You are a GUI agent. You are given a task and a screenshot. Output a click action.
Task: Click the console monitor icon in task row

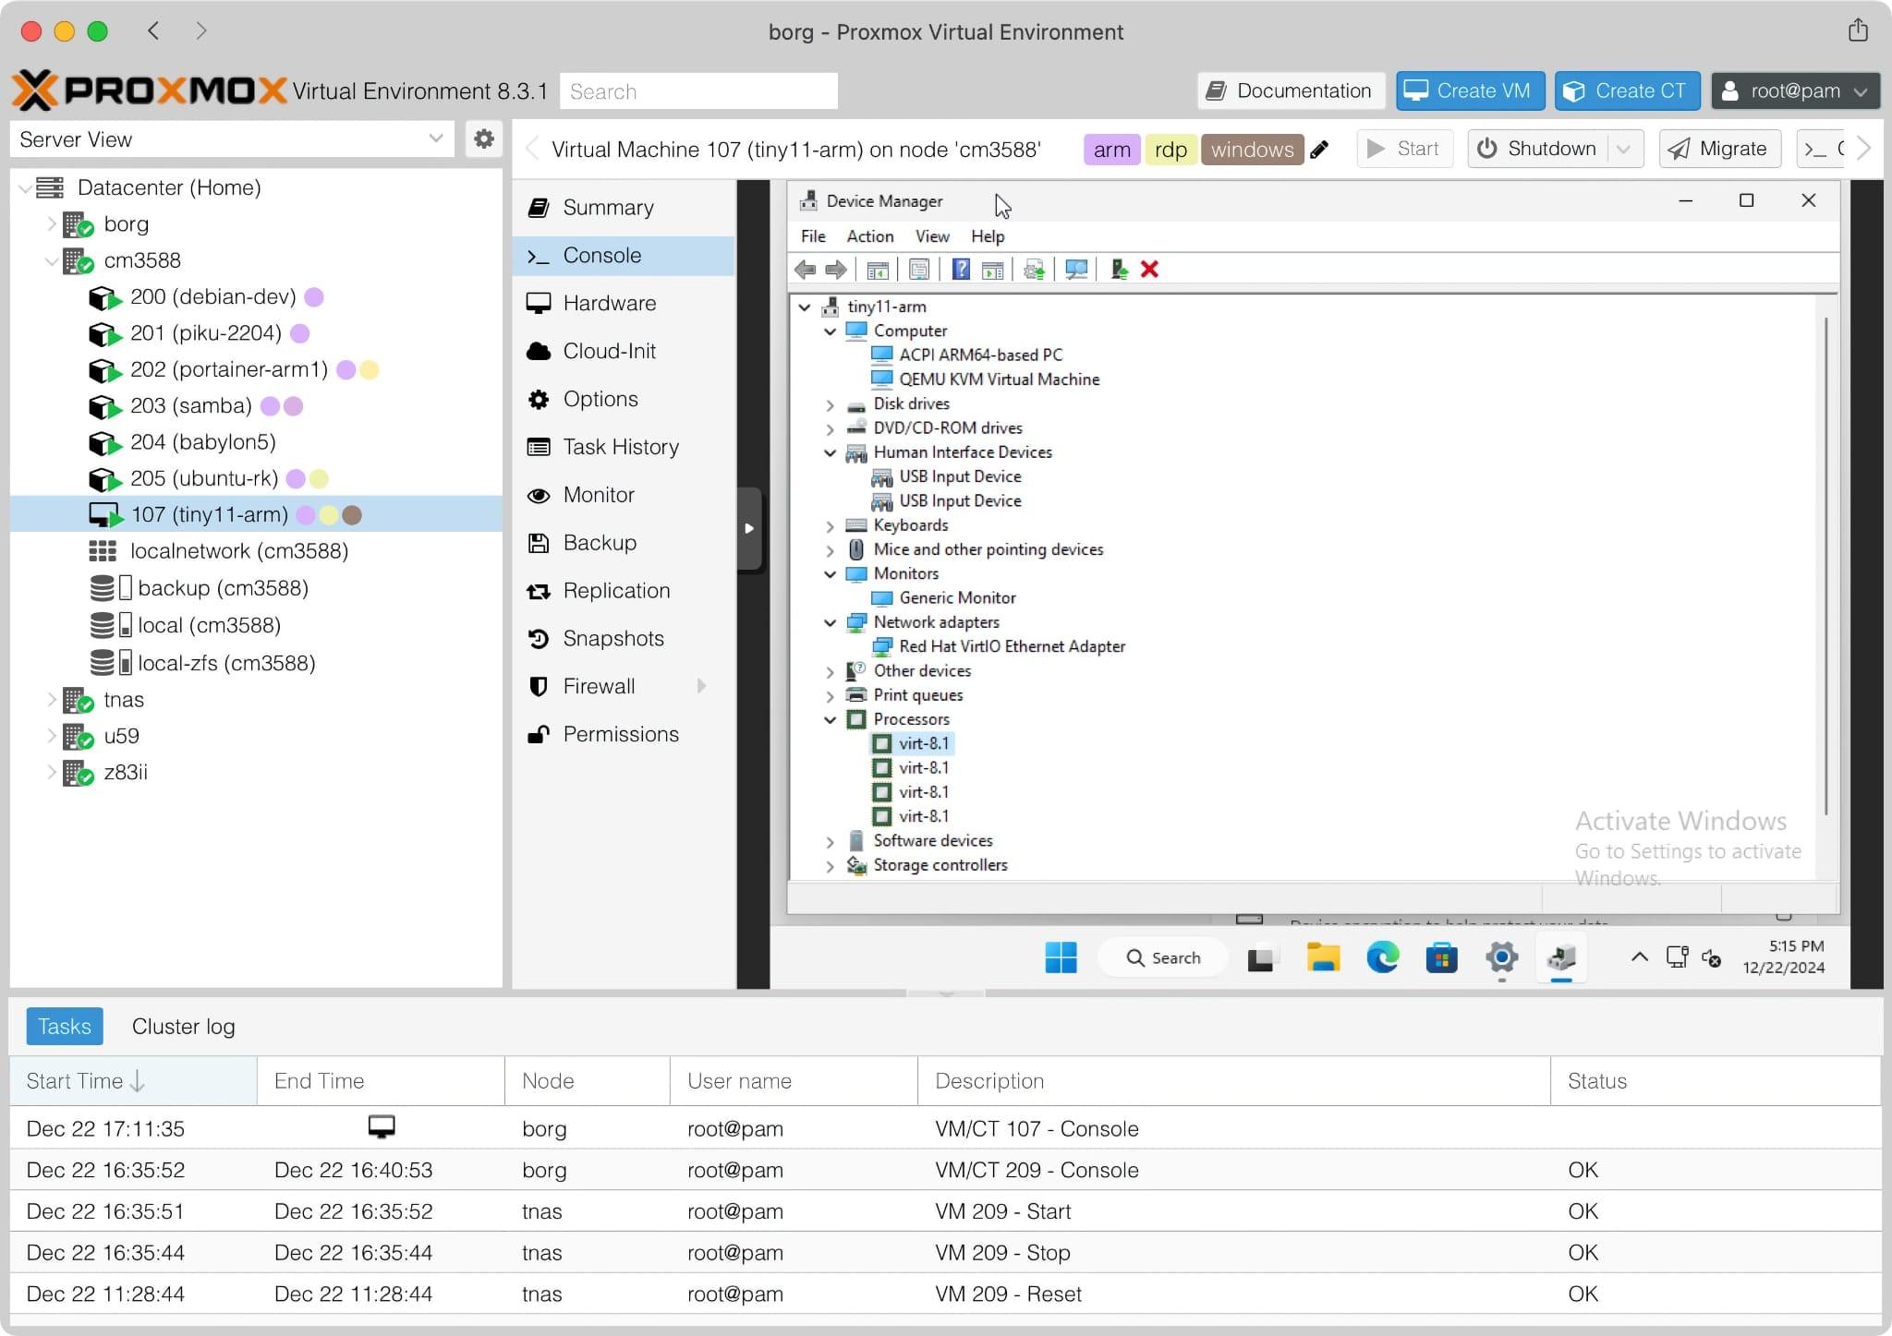tap(382, 1126)
